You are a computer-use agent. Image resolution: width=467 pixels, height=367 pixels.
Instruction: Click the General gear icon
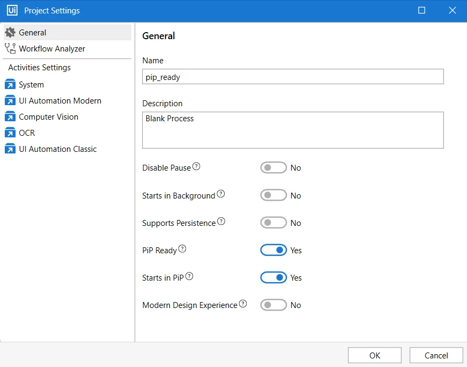[10, 33]
